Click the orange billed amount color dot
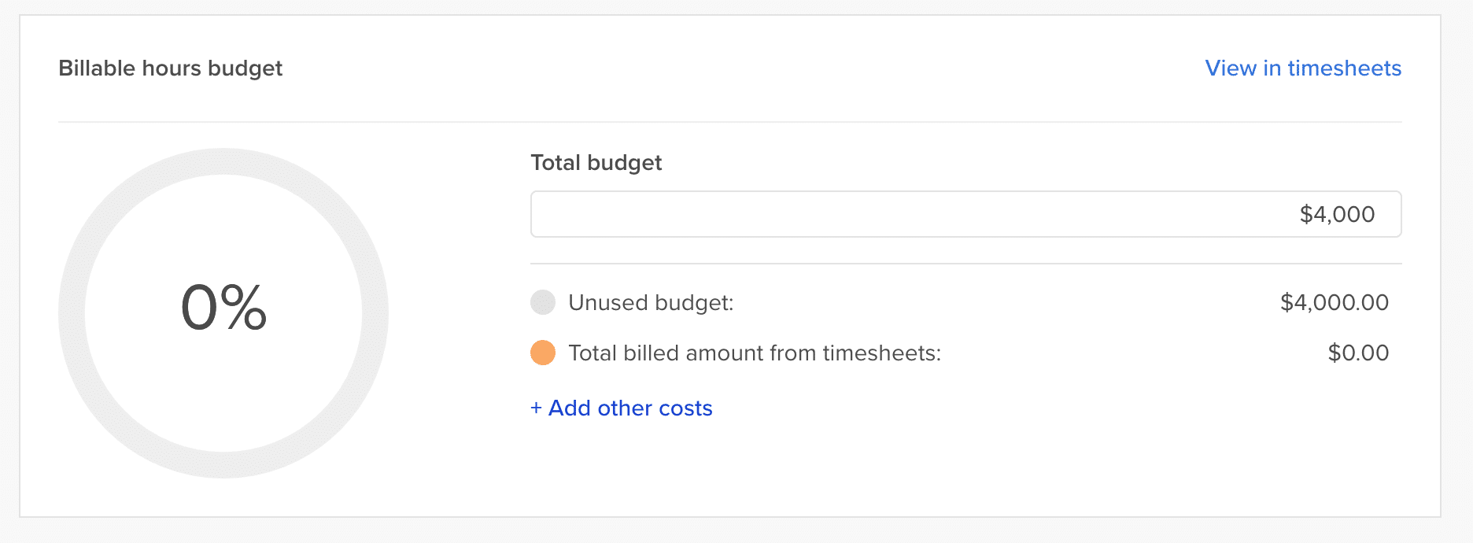This screenshot has height=543, width=1473. 543,353
